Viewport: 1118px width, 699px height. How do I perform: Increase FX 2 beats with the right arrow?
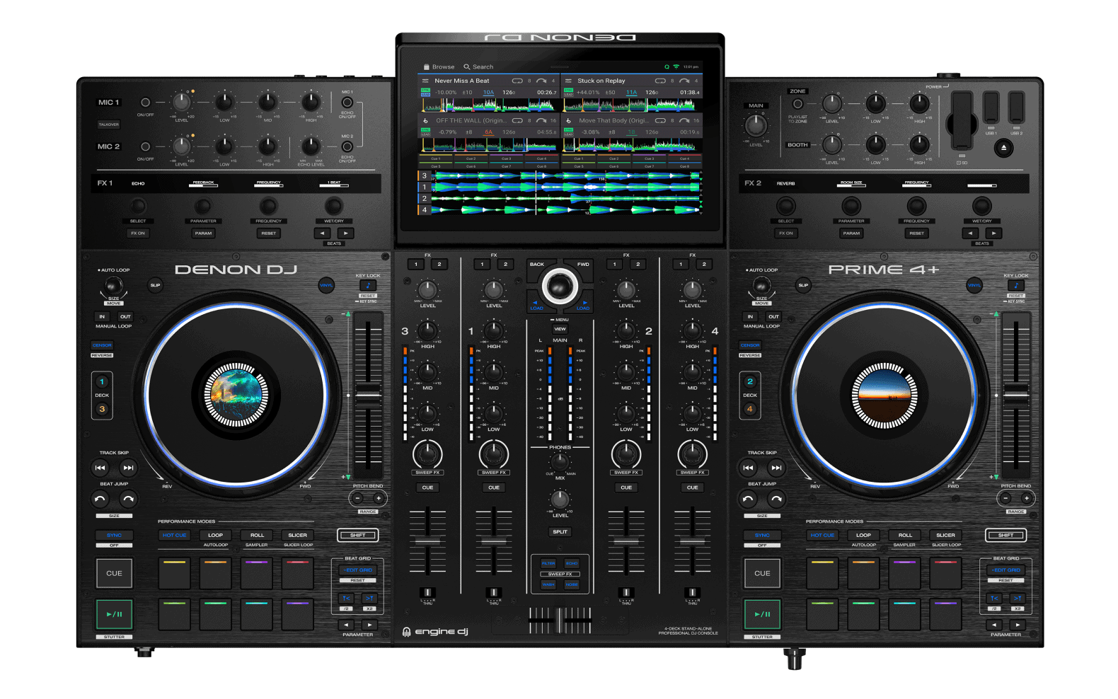click(993, 233)
